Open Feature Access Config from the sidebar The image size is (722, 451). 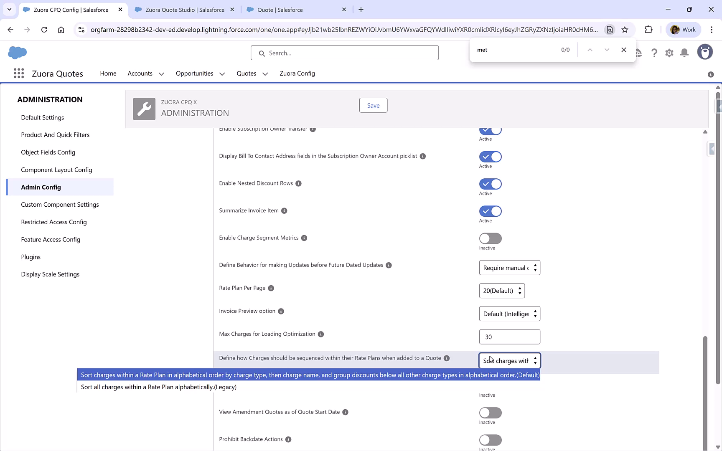(x=50, y=239)
